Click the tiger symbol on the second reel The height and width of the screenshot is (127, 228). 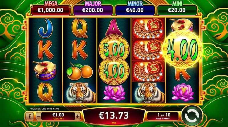(80, 93)
